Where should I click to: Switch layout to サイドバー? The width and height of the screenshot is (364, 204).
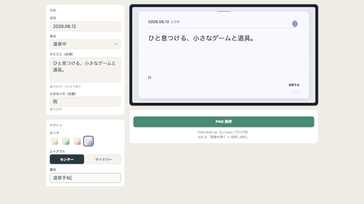click(x=104, y=159)
